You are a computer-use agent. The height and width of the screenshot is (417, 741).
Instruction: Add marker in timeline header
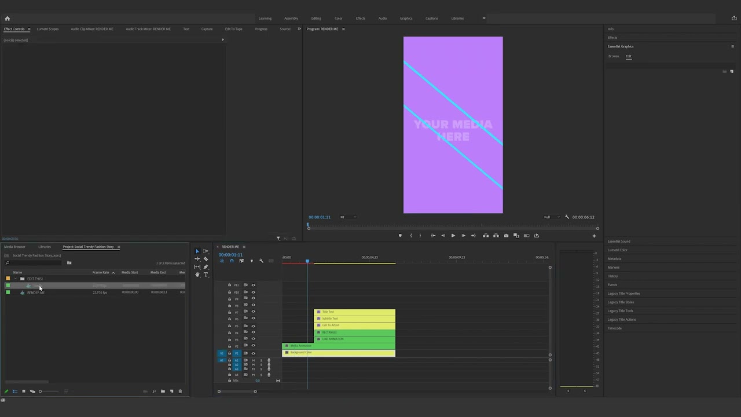(x=251, y=261)
